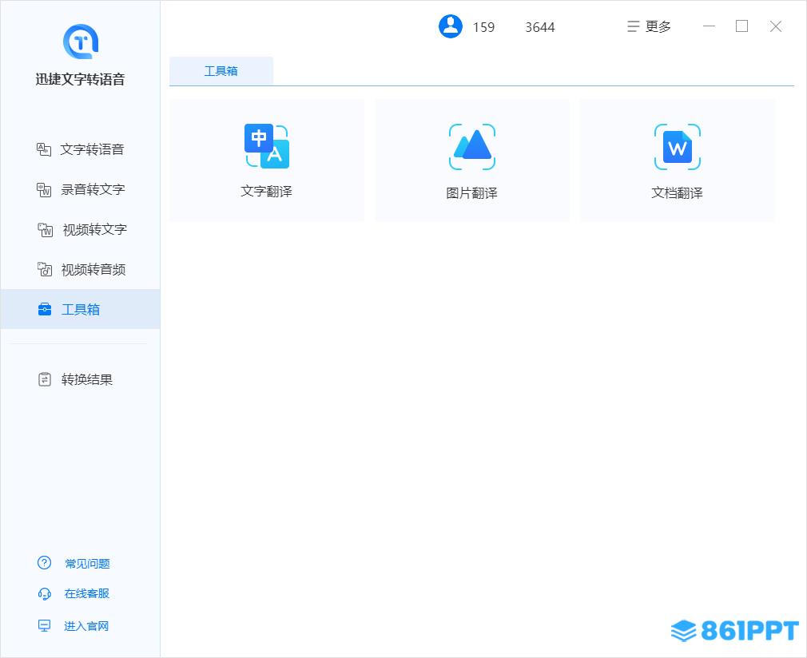
Task: Close the application window
Action: (x=776, y=26)
